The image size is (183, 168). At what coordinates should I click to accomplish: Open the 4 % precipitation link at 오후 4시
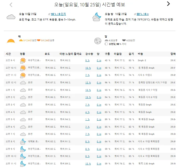coord(87,112)
